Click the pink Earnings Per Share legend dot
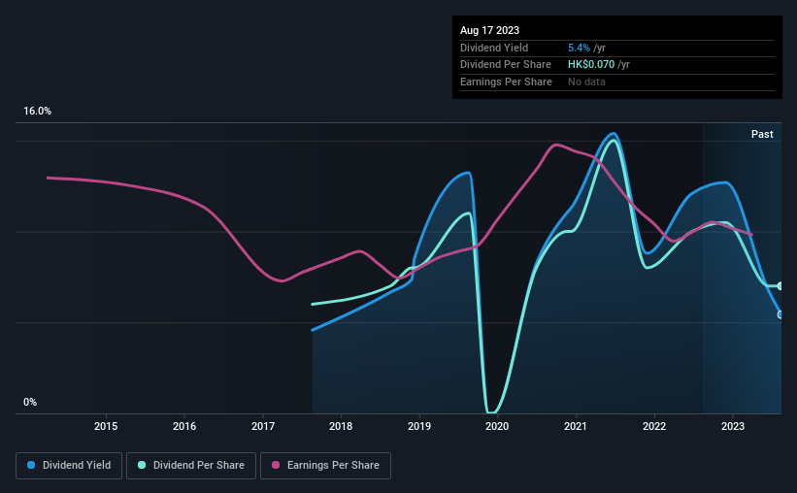Image resolution: width=797 pixels, height=493 pixels. coord(276,465)
